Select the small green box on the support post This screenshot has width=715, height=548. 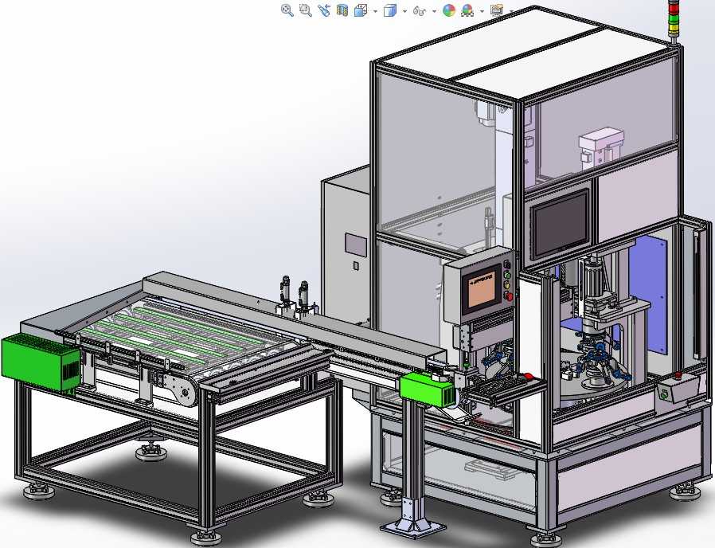(x=428, y=389)
